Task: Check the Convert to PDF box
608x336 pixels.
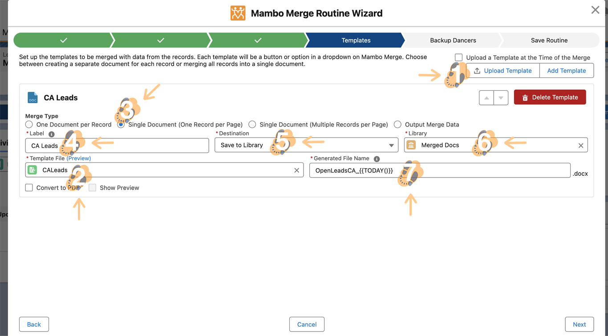Action: (x=29, y=188)
